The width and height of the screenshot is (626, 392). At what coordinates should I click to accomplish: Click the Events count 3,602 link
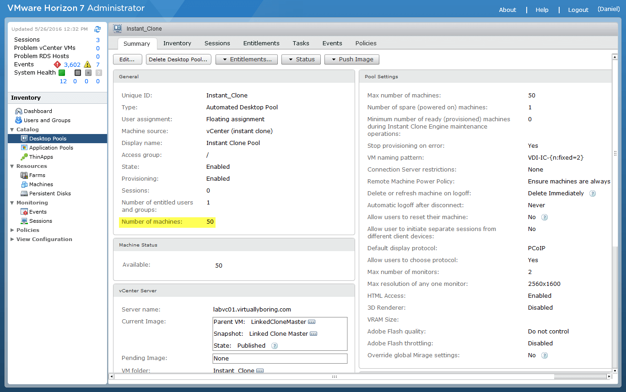tap(72, 65)
